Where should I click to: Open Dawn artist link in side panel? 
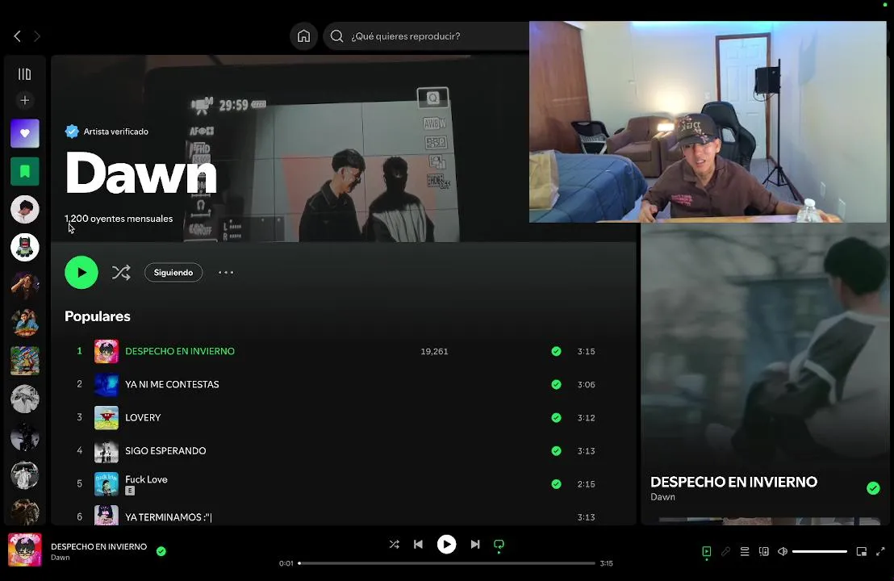point(662,496)
